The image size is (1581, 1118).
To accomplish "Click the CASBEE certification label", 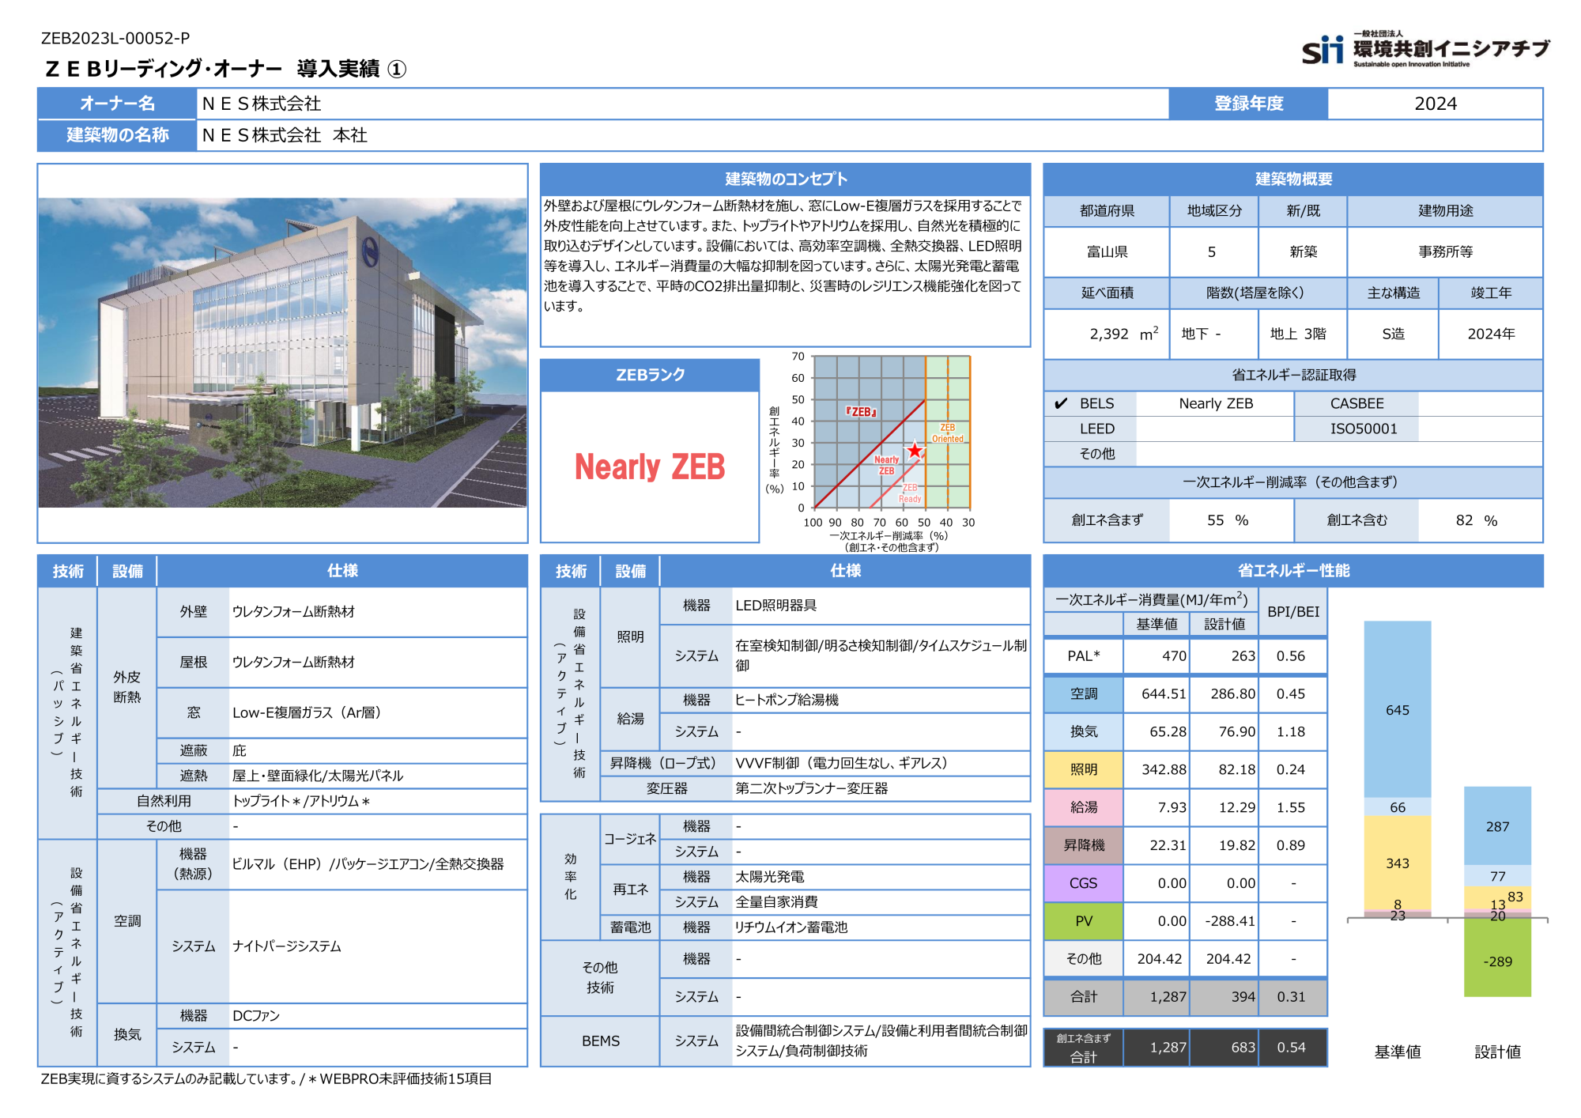I will point(1356,404).
